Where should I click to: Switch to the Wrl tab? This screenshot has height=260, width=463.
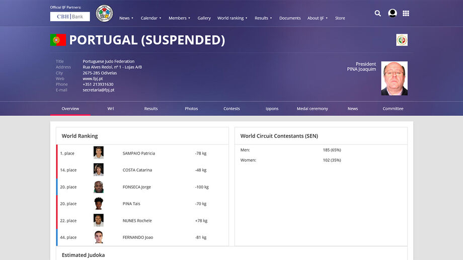pos(110,108)
